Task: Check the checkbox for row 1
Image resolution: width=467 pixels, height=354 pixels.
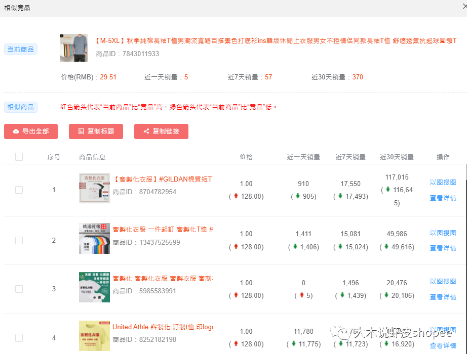Action: click(x=19, y=190)
